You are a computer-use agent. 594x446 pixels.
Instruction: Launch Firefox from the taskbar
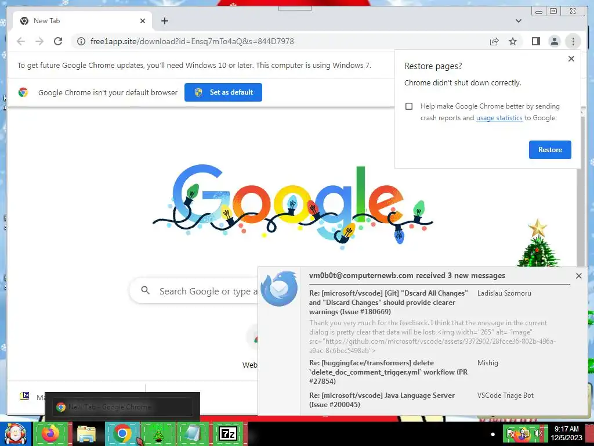point(50,433)
